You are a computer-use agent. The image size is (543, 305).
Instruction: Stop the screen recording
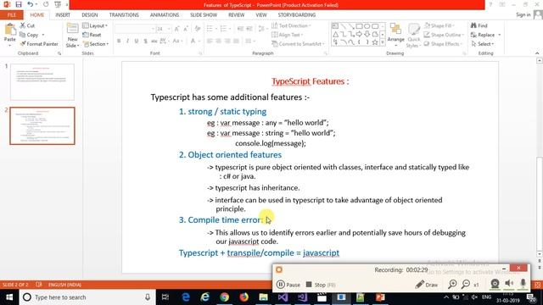[321, 285]
